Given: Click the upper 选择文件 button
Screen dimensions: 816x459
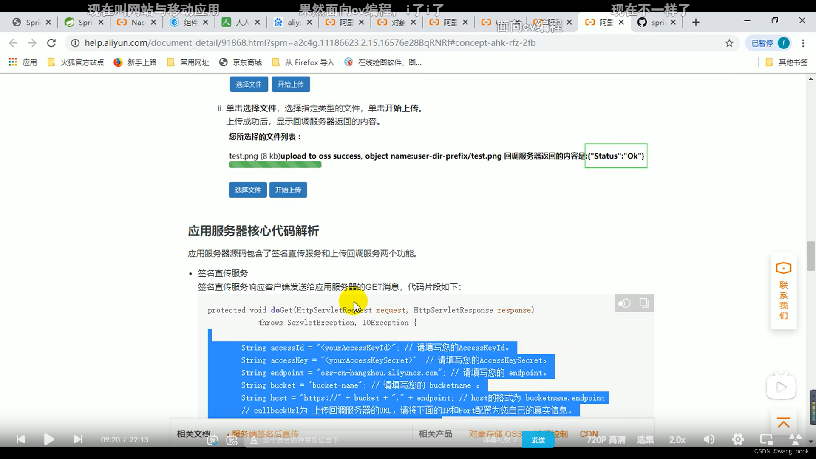Looking at the screenshot, I should coord(249,84).
